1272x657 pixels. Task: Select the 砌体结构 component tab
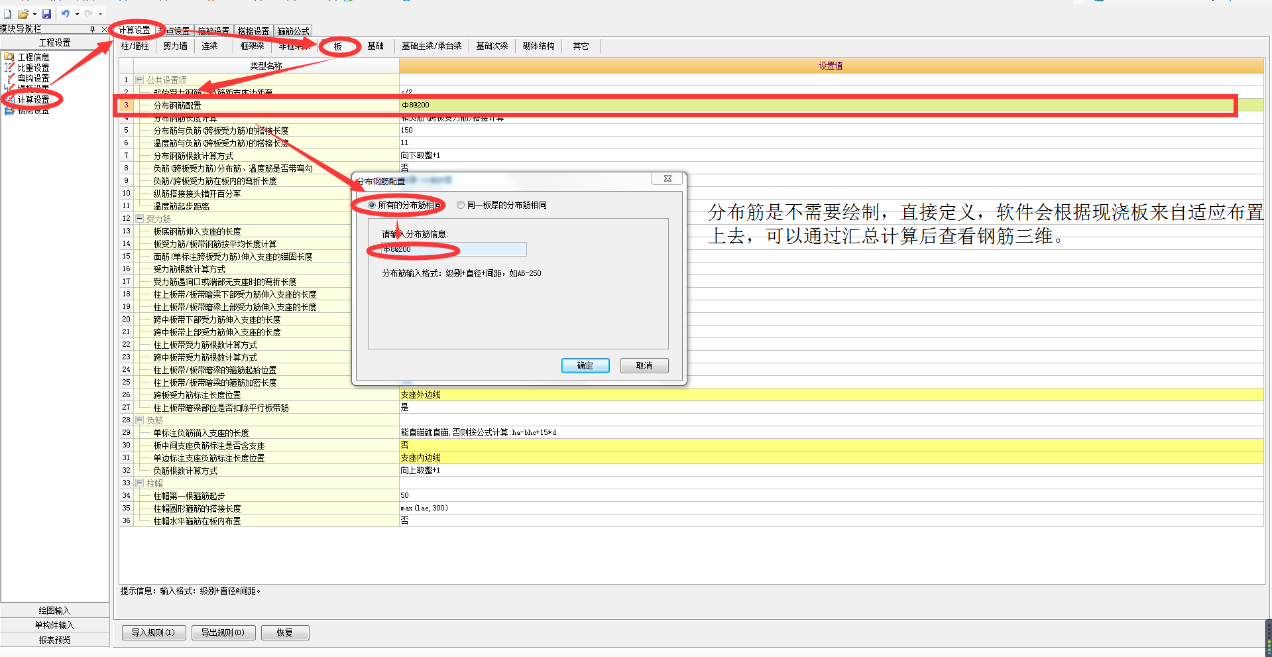tap(538, 46)
